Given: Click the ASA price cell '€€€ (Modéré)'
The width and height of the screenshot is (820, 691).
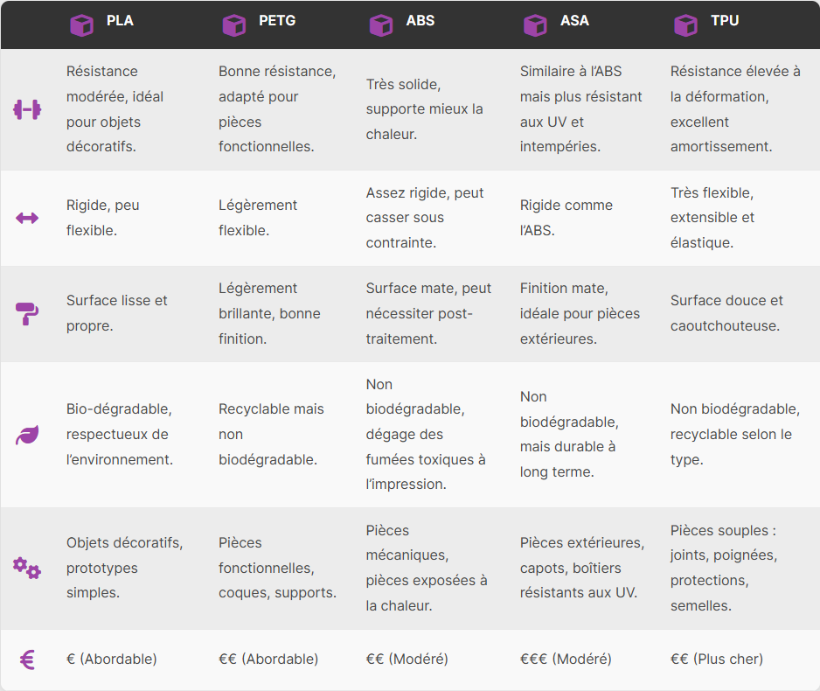Looking at the screenshot, I should (x=566, y=660).
